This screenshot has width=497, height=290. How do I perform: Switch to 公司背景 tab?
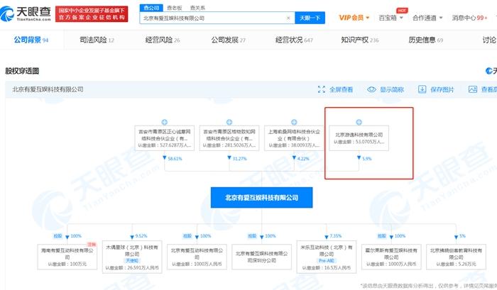(31, 40)
